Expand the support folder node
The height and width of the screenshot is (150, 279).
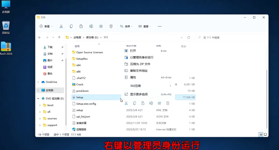40,125
